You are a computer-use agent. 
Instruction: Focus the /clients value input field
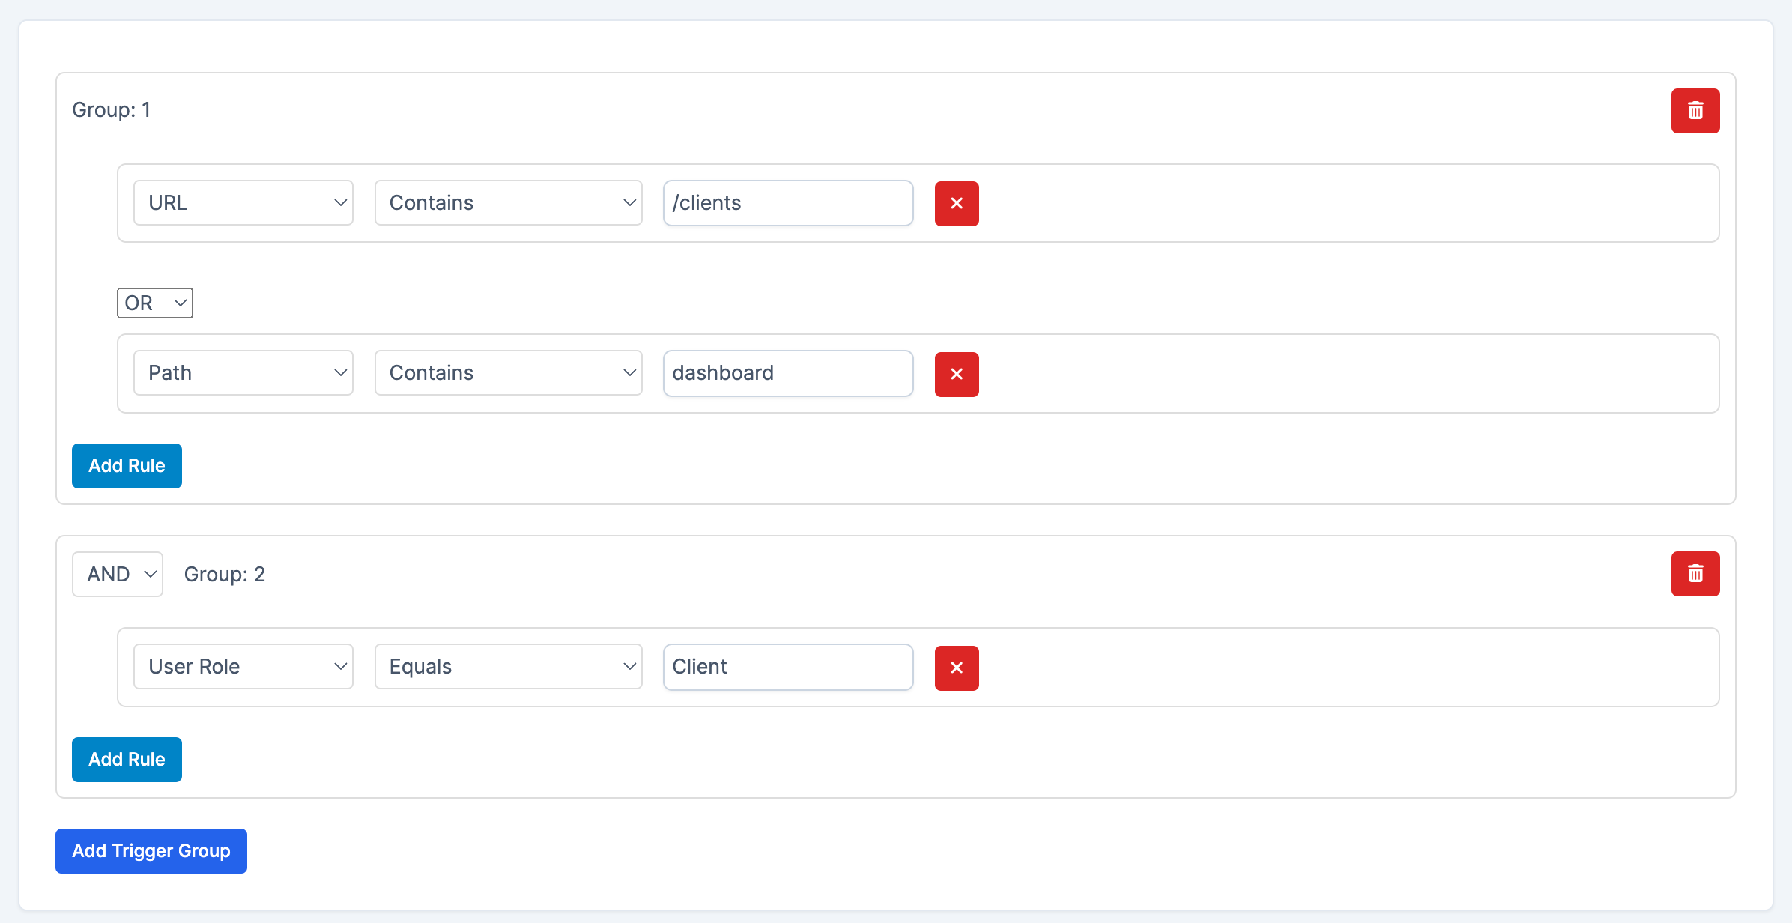[787, 203]
